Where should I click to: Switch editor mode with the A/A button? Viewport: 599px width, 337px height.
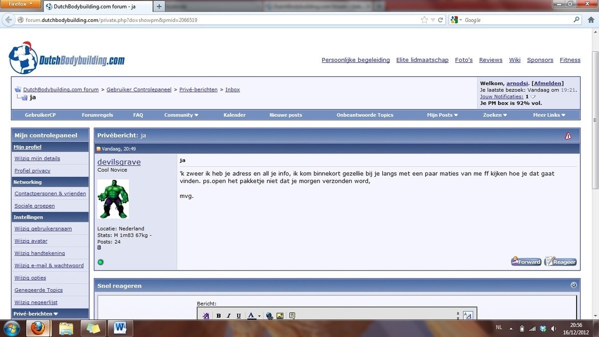[x=468, y=316]
